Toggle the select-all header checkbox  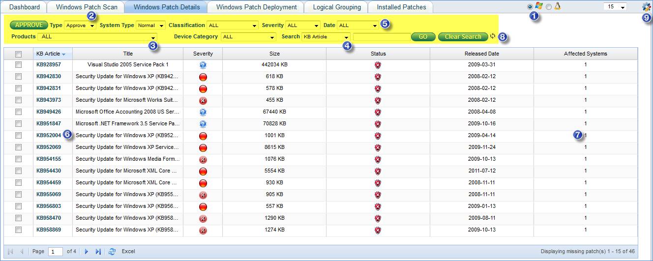pos(18,54)
